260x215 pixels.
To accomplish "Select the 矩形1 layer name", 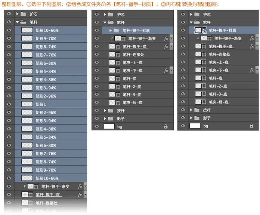I will (x=41, y=104).
